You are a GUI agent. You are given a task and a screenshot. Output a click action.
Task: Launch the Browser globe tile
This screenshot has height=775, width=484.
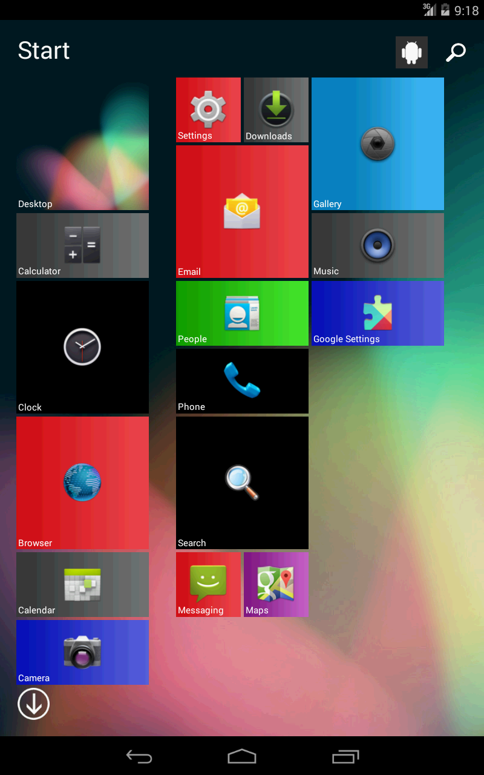coord(82,483)
